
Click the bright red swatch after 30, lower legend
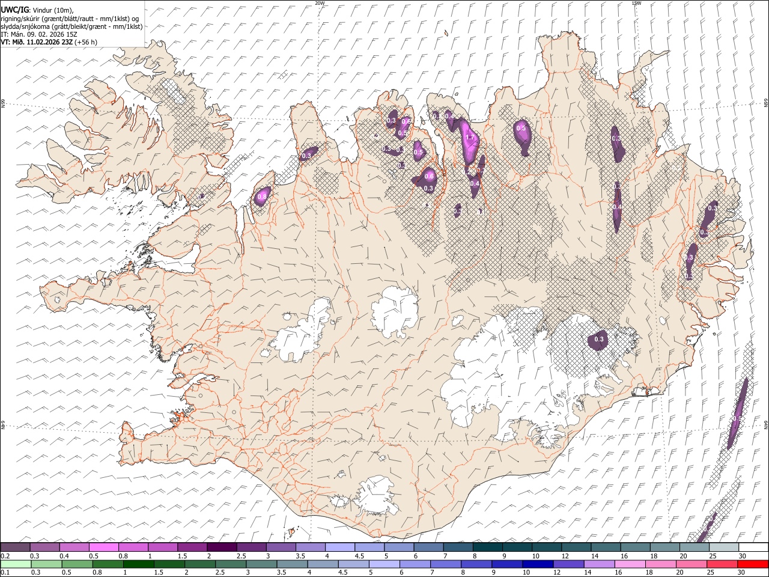tap(753, 564)
